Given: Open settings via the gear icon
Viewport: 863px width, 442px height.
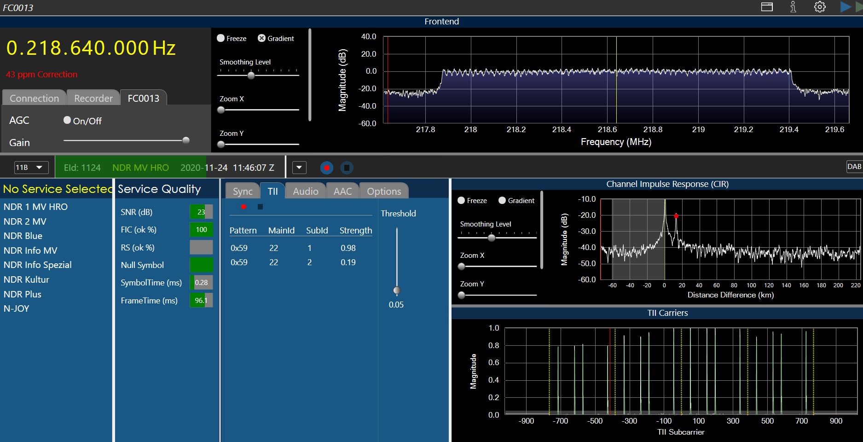Looking at the screenshot, I should [820, 7].
